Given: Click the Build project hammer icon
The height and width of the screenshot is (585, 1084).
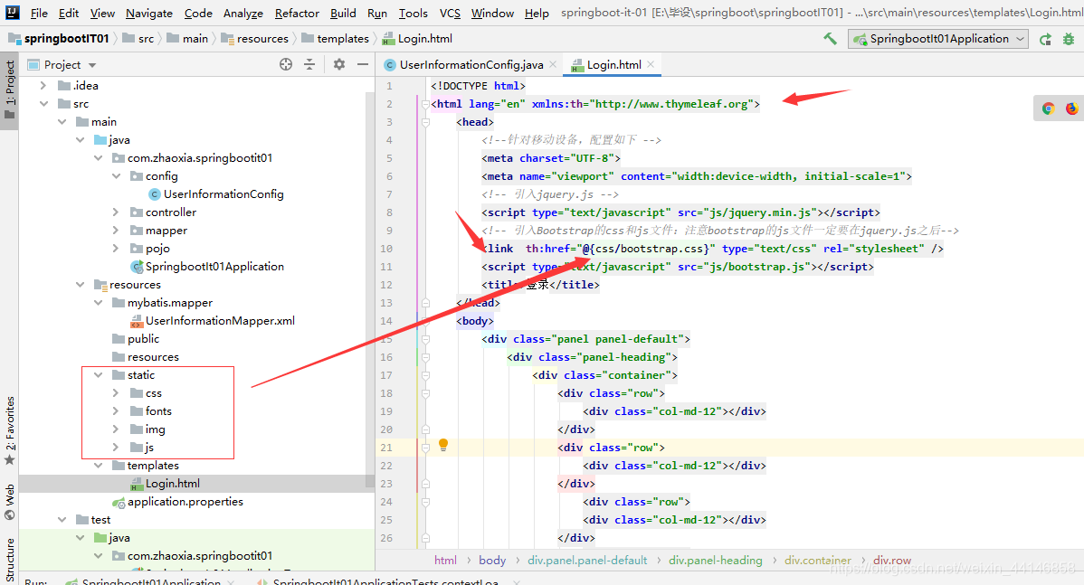Looking at the screenshot, I should (830, 39).
